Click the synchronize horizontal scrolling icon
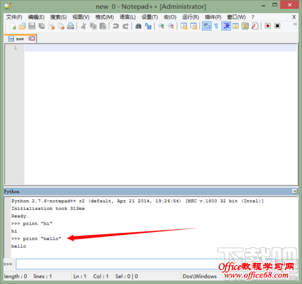 tap(193, 26)
